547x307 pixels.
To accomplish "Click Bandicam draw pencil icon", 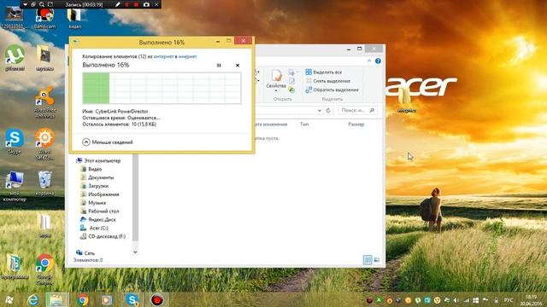I will click(118, 4).
